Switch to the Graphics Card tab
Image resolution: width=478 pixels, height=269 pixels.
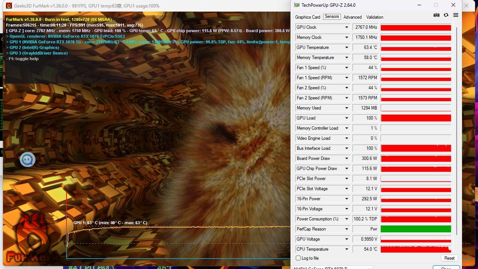tap(308, 17)
